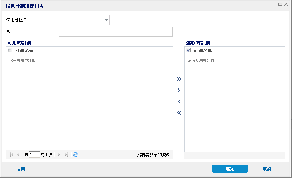Tick 計劃名稱 checkbox under 可用的計劃
Screen dimensions: 292x178
(10, 50)
